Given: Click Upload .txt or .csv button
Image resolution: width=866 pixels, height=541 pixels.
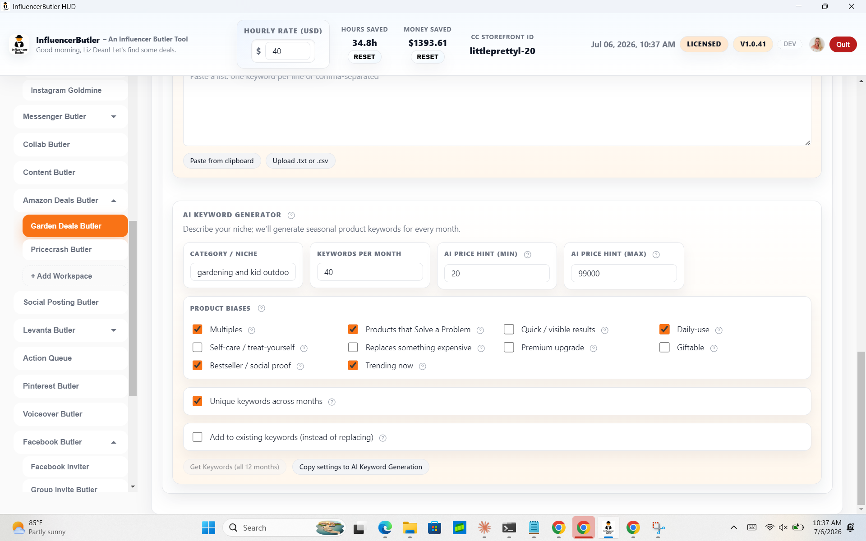Looking at the screenshot, I should point(300,161).
